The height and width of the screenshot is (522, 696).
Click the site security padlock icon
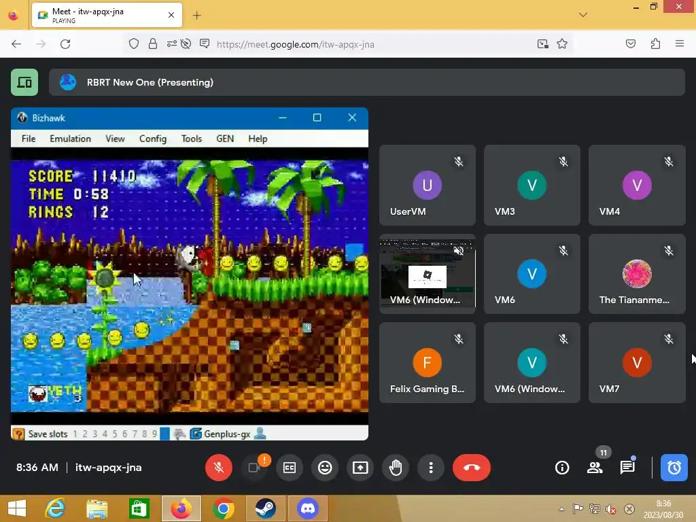tap(153, 43)
